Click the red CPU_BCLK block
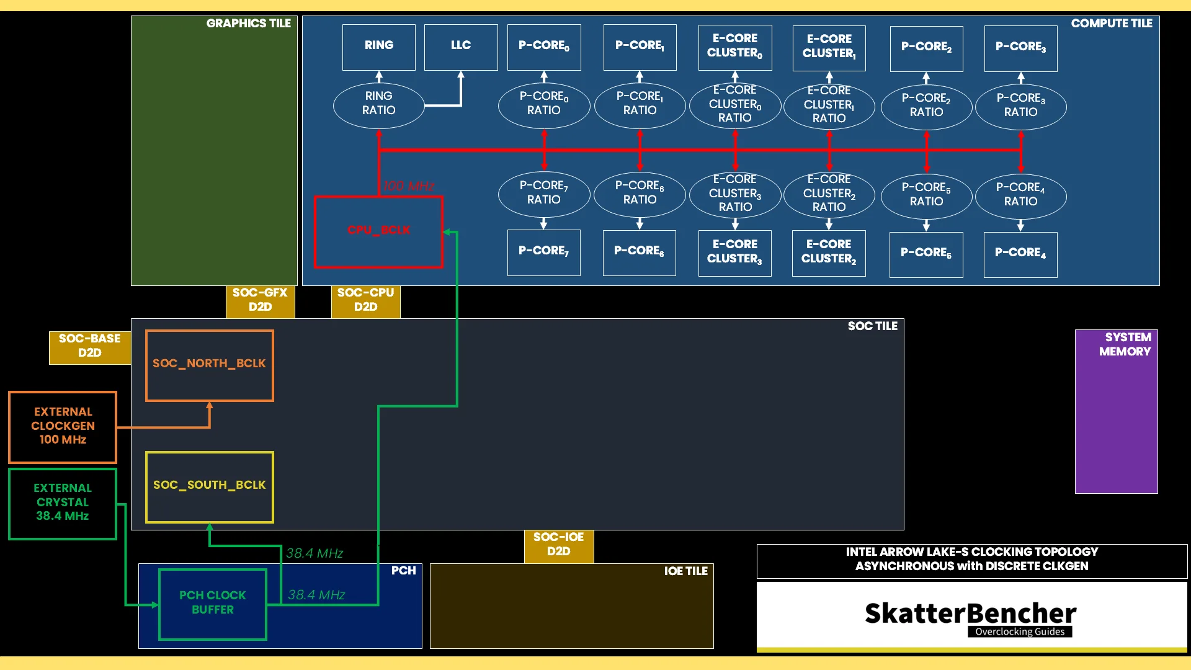The height and width of the screenshot is (670, 1191). tap(378, 231)
